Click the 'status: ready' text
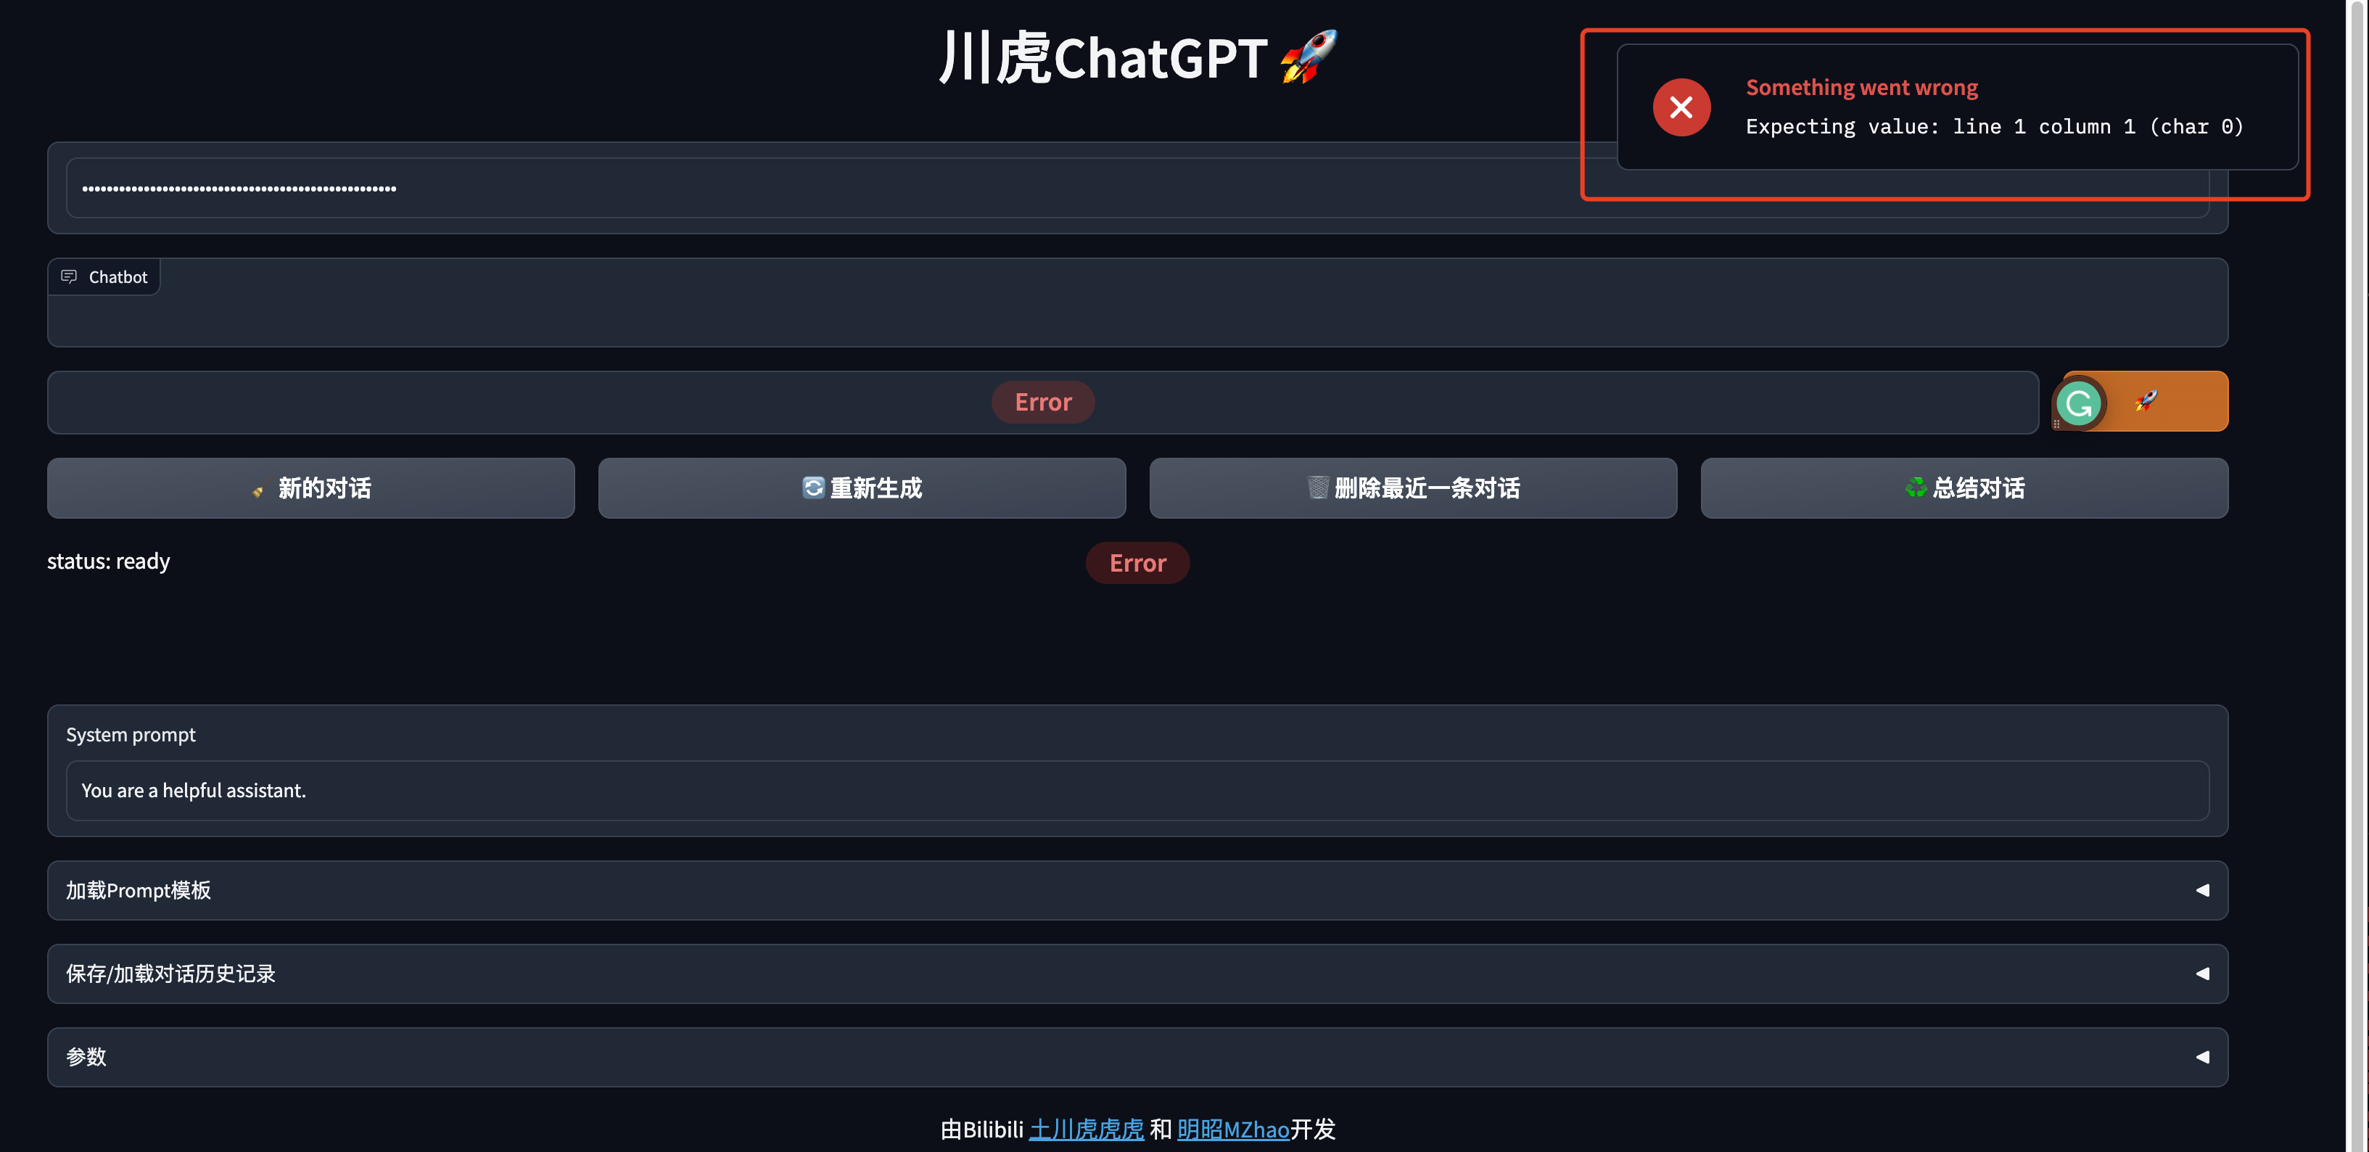This screenshot has width=2369, height=1152. 109,561
